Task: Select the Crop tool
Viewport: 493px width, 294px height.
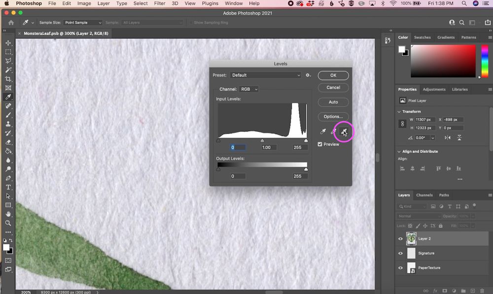Action: [x=8, y=79]
